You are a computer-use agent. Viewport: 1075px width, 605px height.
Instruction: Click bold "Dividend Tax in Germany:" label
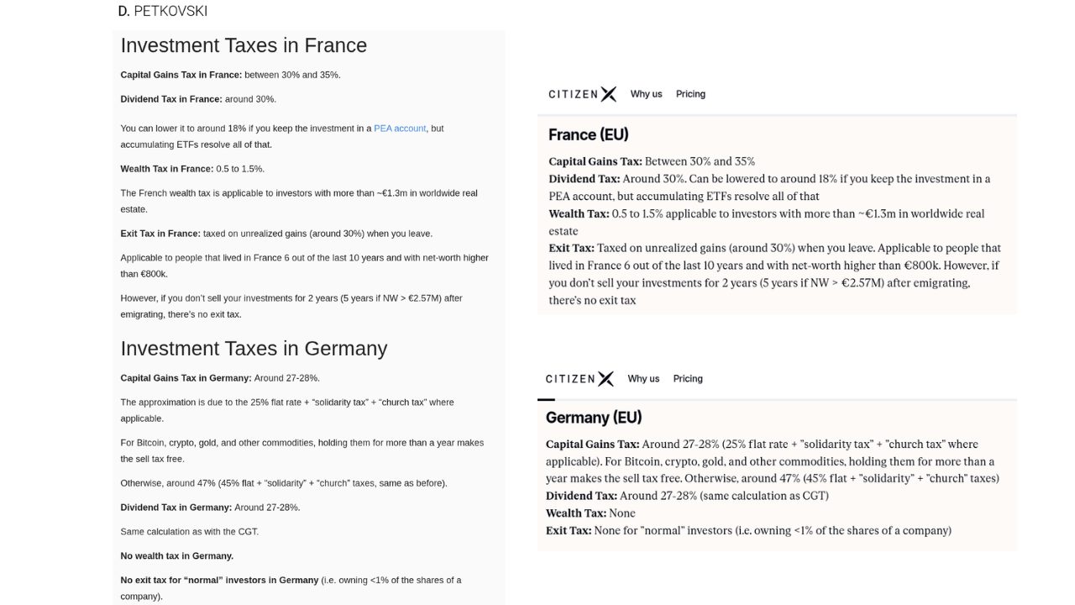click(x=176, y=508)
